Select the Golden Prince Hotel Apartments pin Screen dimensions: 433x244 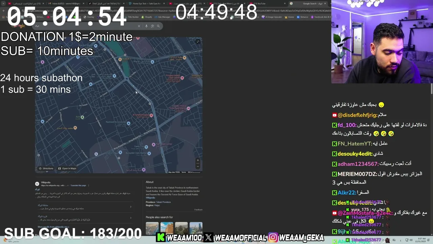188,108
